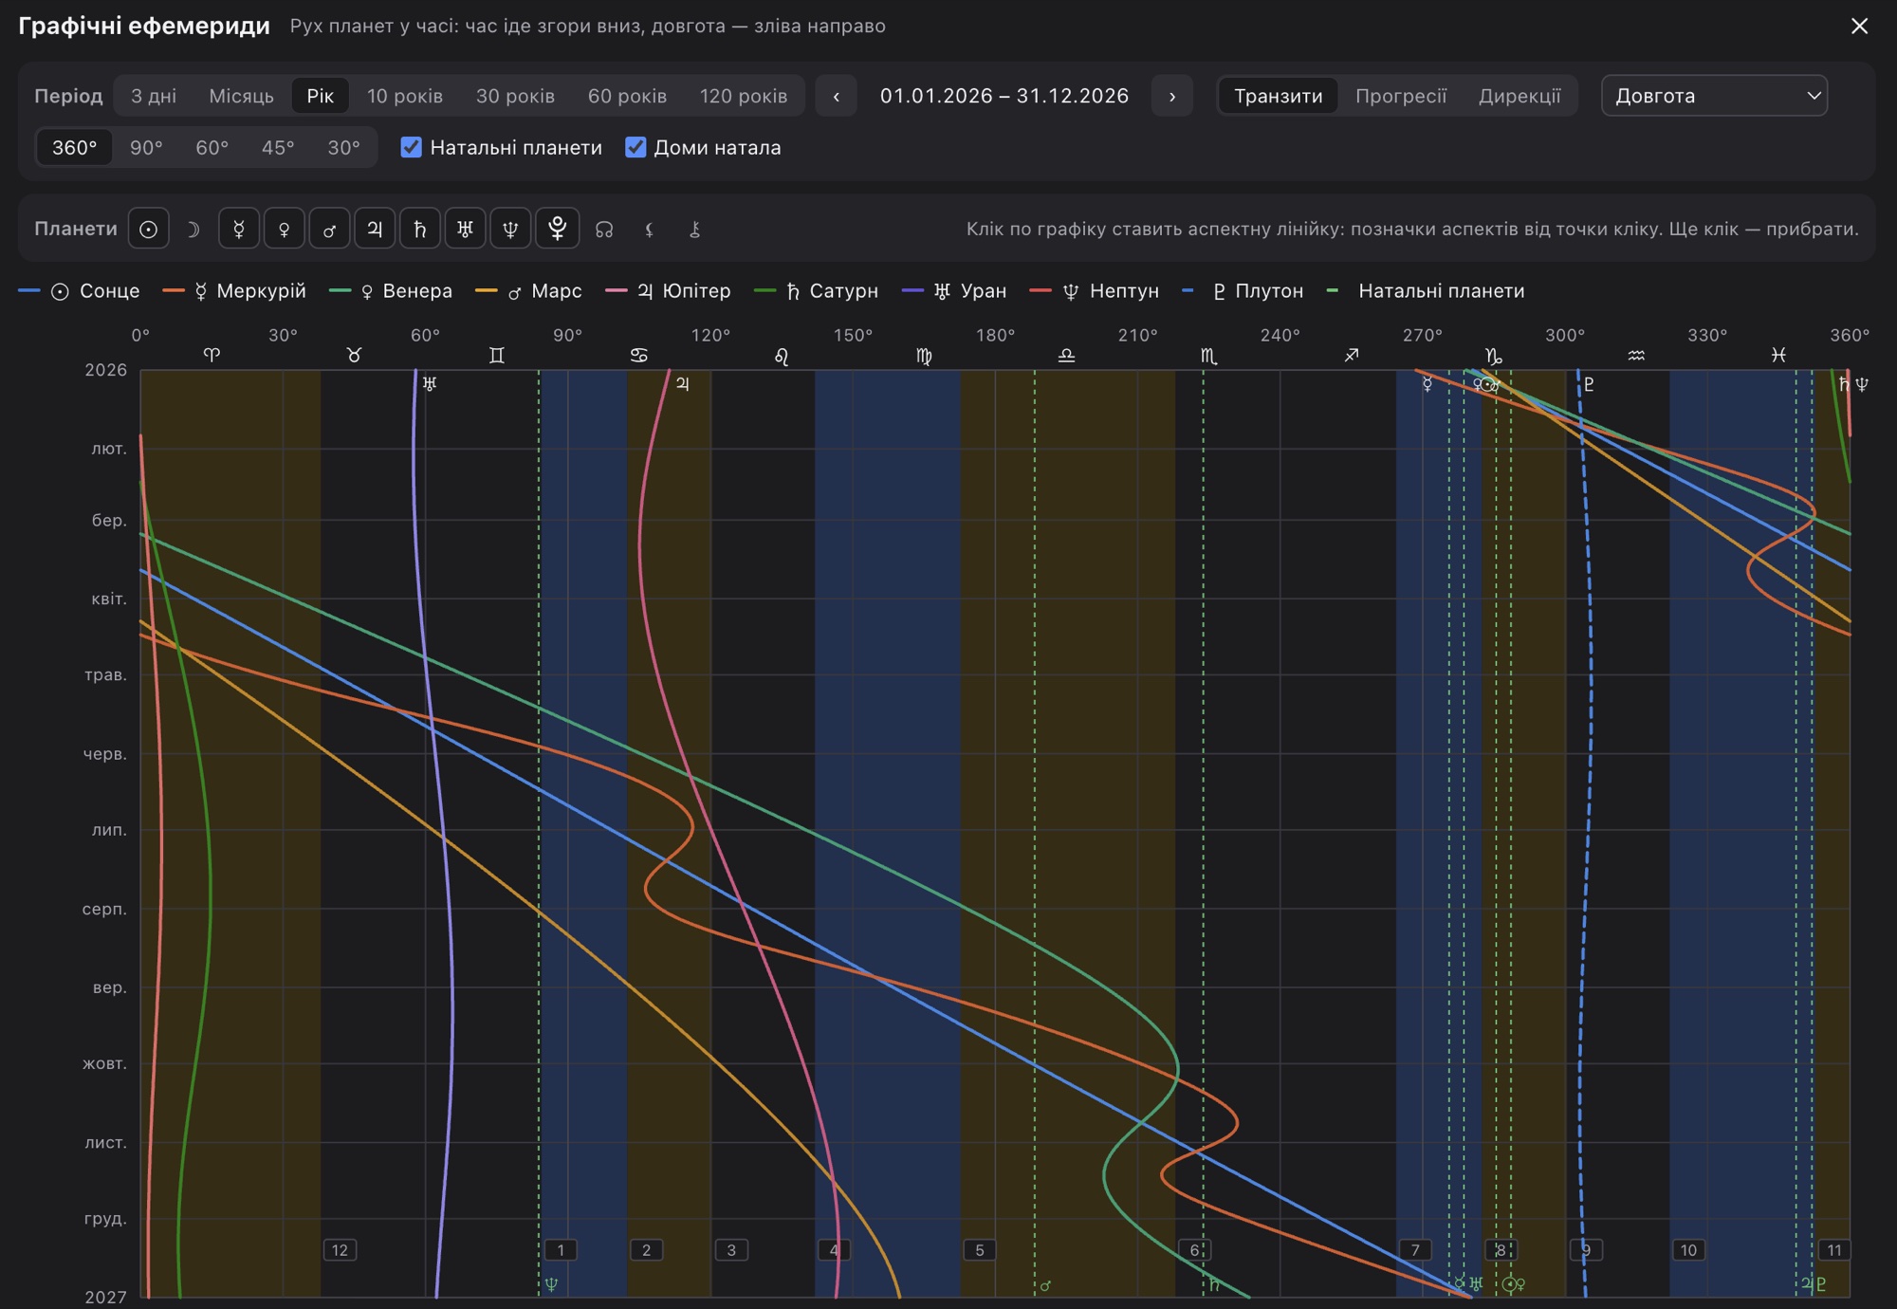Image resolution: width=1897 pixels, height=1309 pixels.
Task: Click house 12 marker on chart
Action: pos(340,1250)
